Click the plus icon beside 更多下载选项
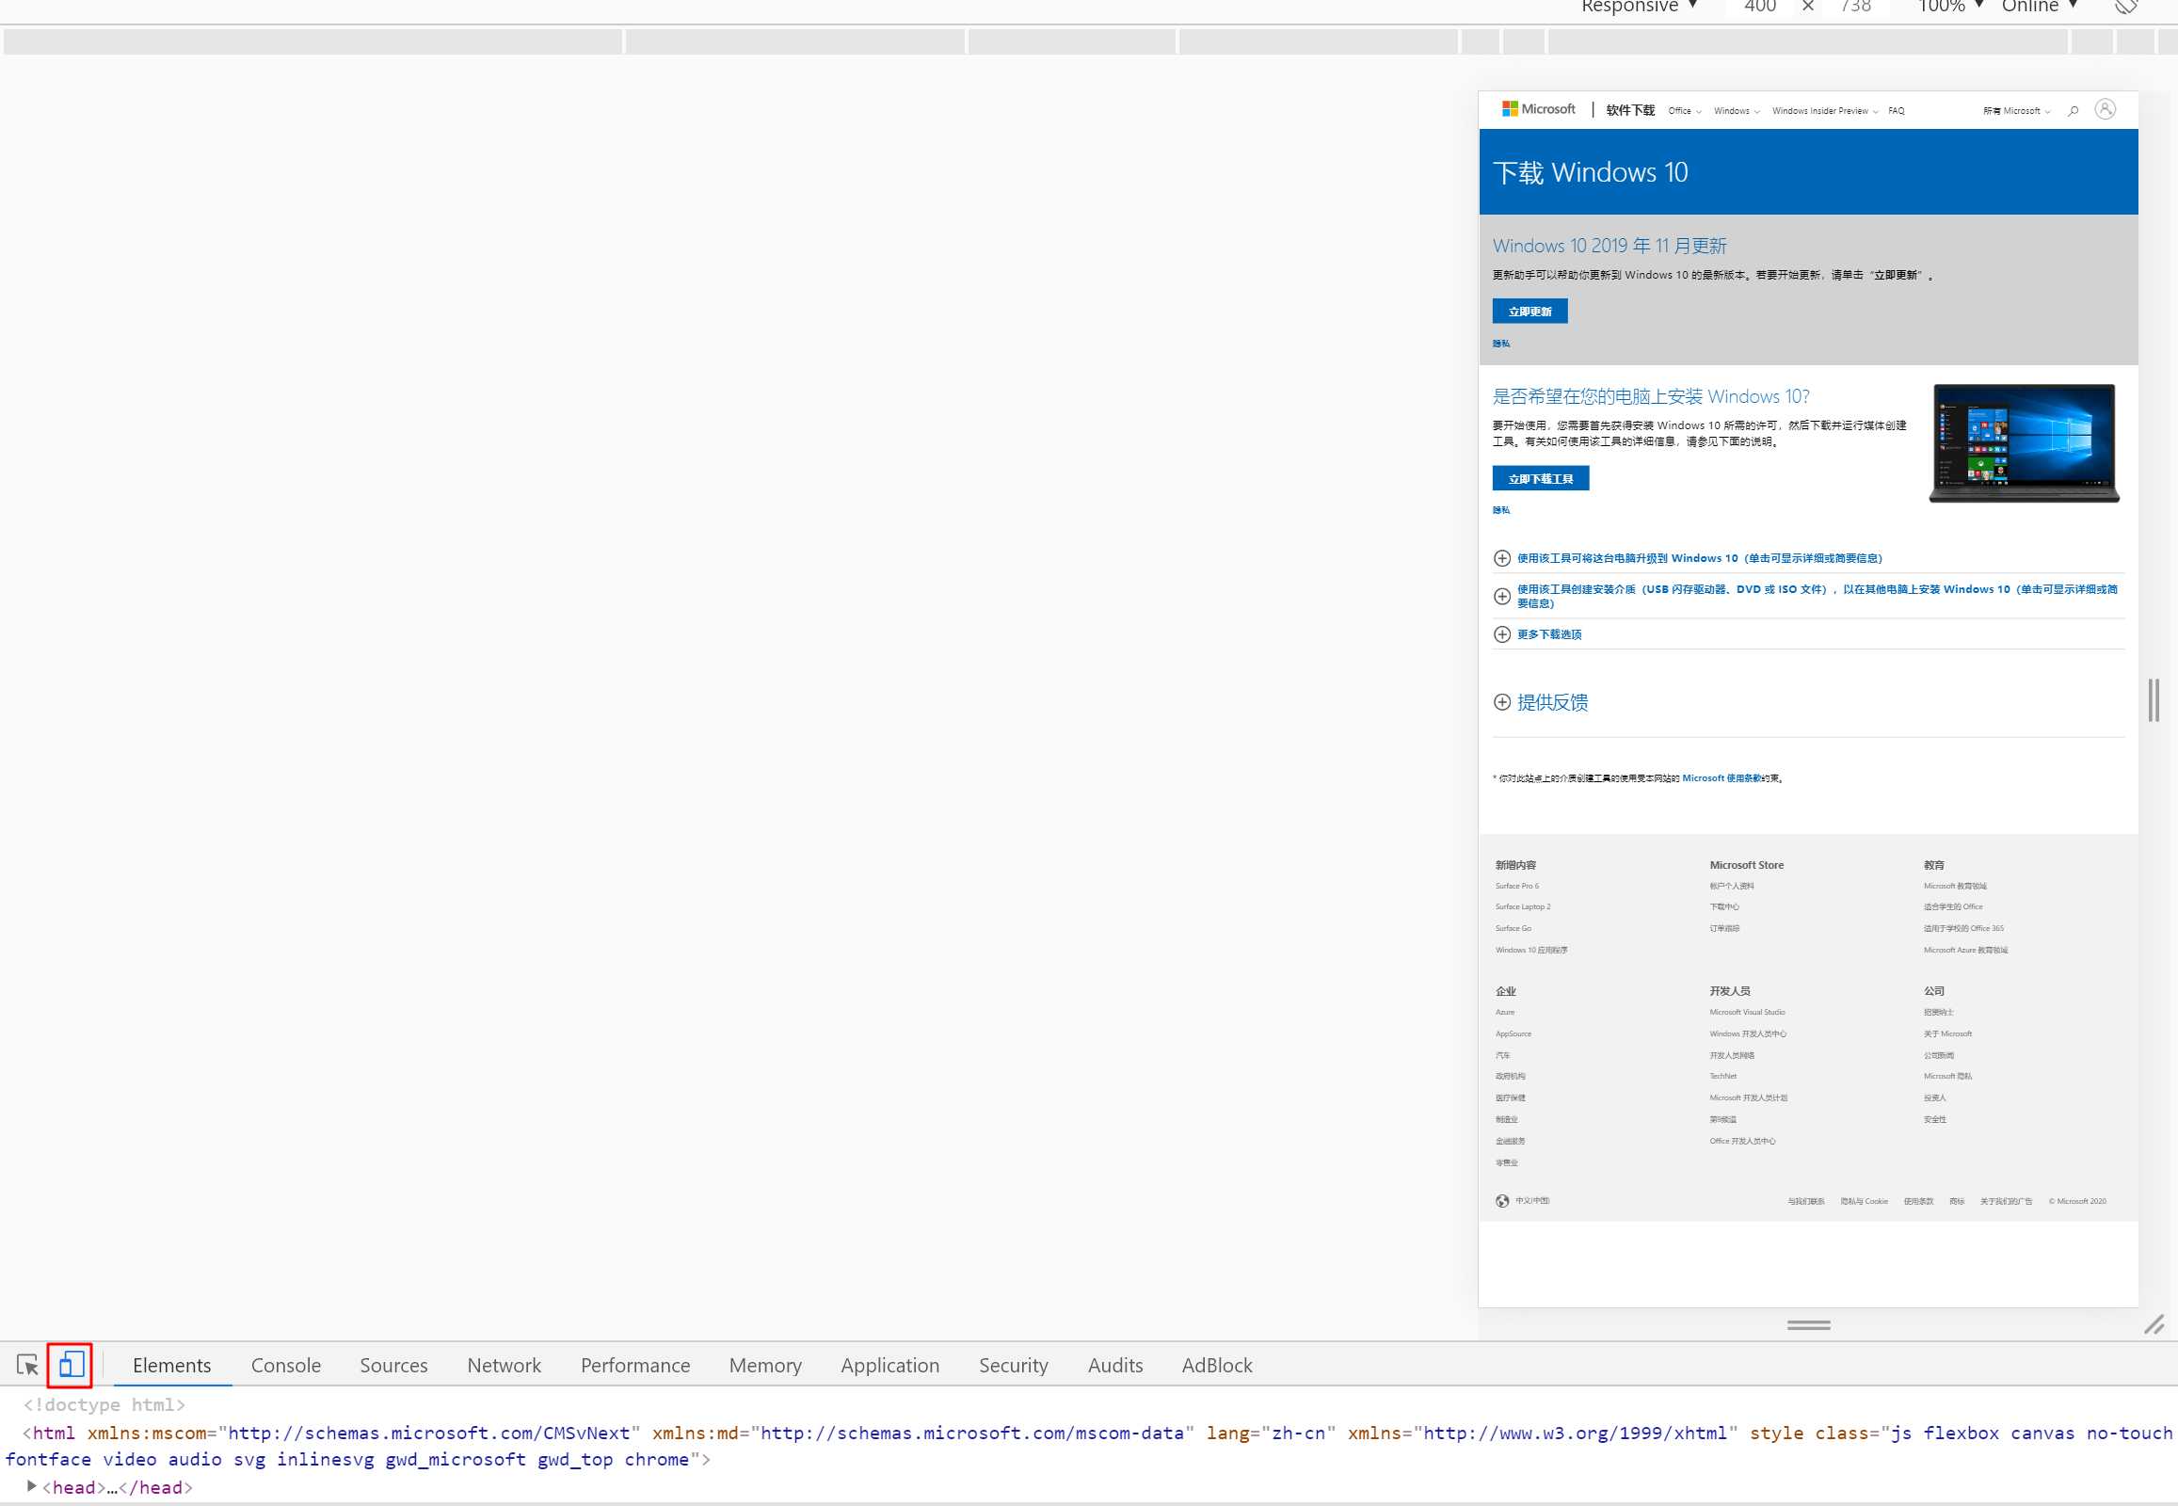Screen dimensions: 2178x1506 [x=1501, y=634]
